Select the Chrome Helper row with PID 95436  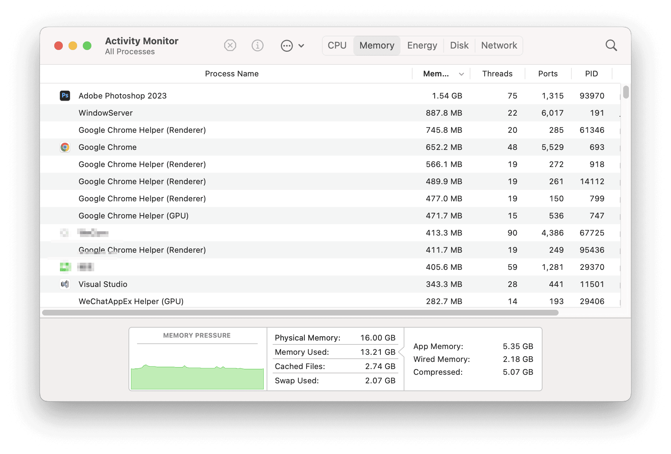point(330,250)
